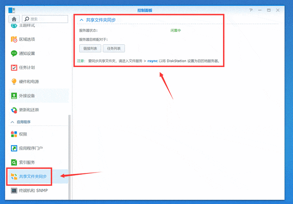Open 共享文件夹同步 sync icon in sidebar
The height and width of the screenshot is (204, 293).
[14, 177]
